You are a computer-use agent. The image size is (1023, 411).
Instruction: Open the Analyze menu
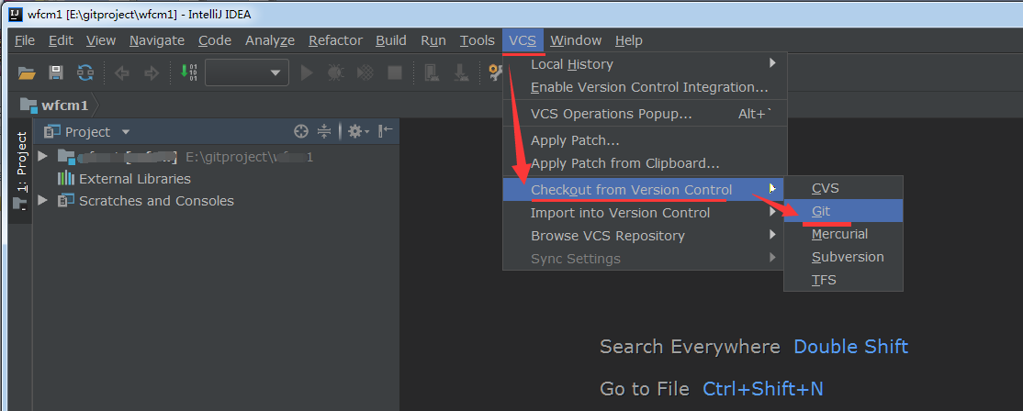tap(270, 40)
